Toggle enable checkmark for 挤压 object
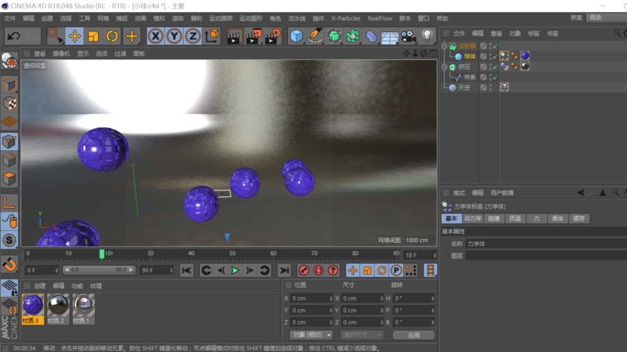The height and width of the screenshot is (352, 627). [495, 67]
